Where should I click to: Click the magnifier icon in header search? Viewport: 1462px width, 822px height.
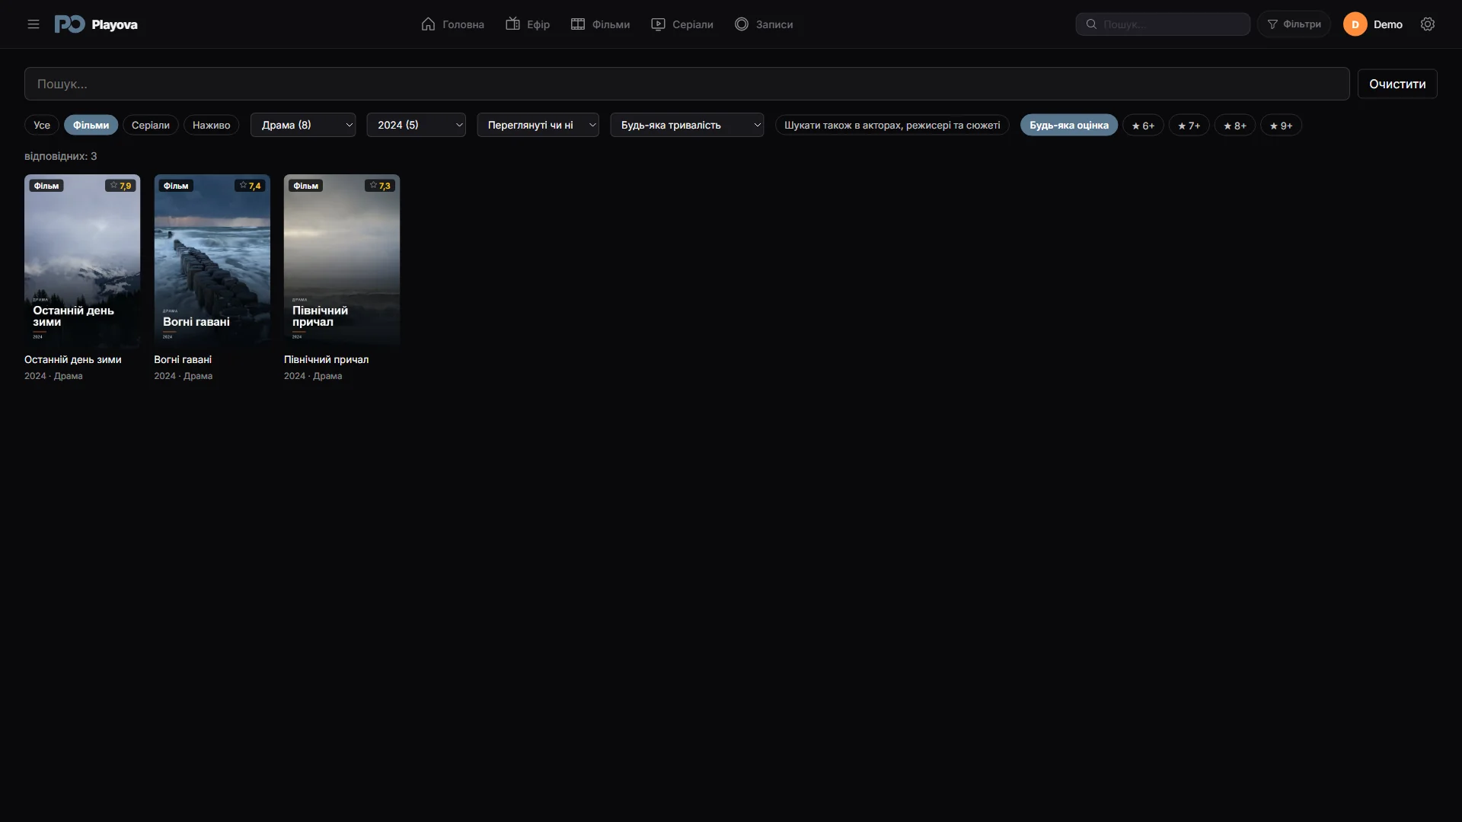[x=1091, y=24]
